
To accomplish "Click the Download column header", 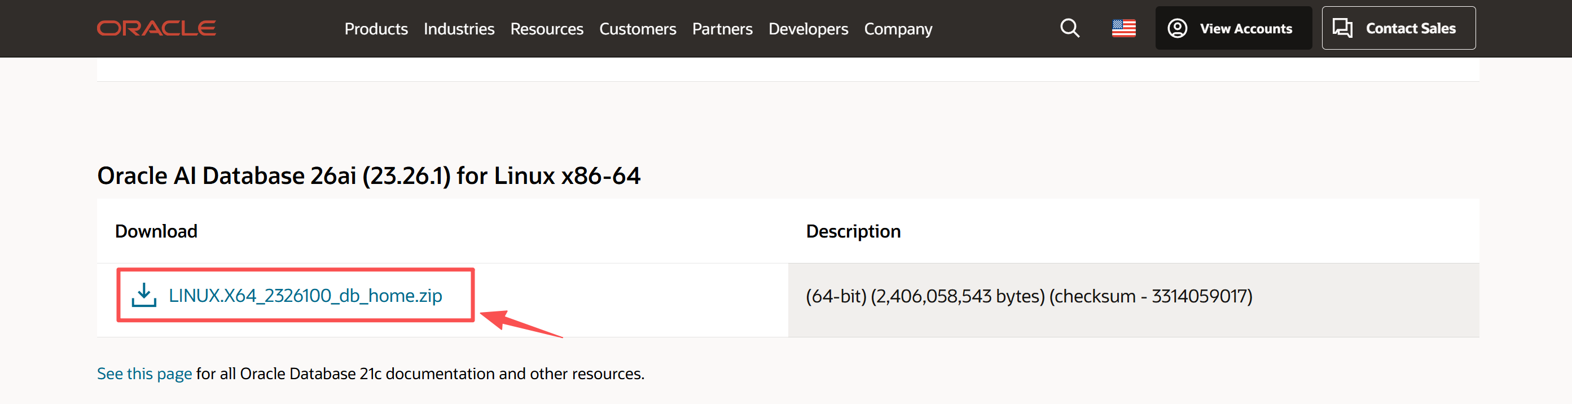I will (x=156, y=231).
